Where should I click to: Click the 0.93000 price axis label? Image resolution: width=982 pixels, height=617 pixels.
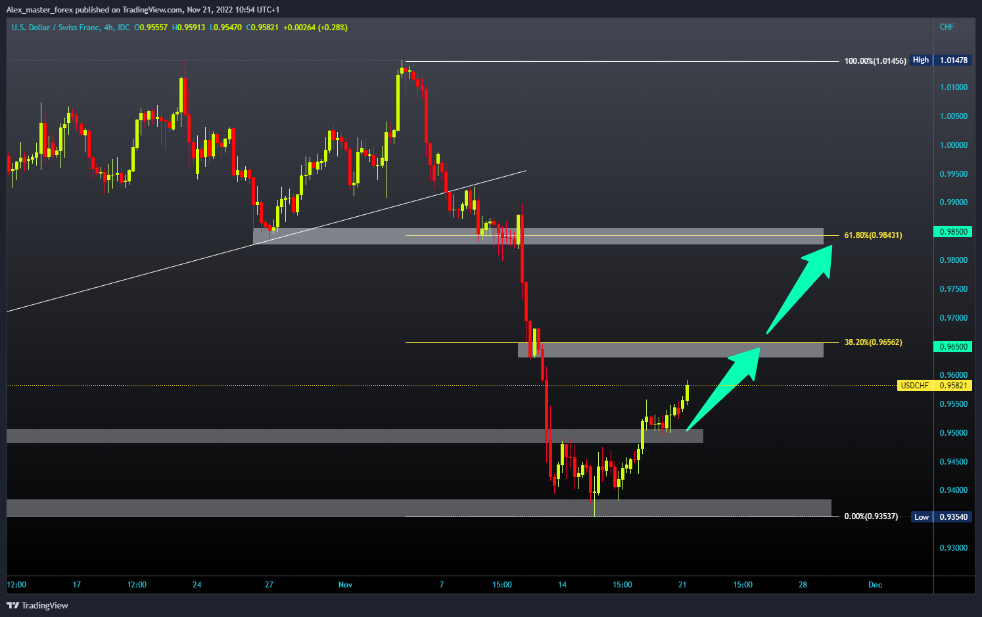pos(953,547)
